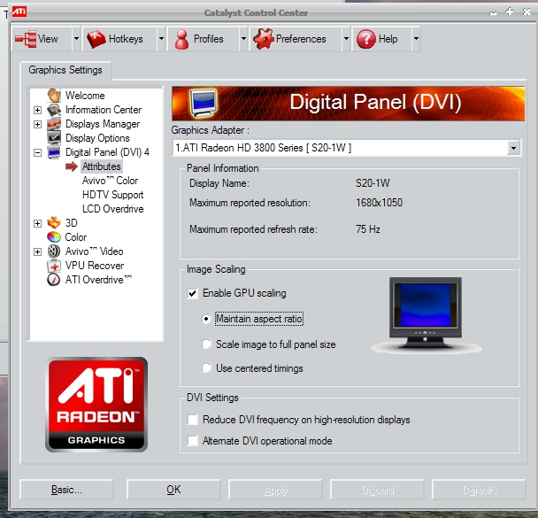Select the Displays Manager icon
Image resolution: width=538 pixels, height=518 pixels.
pos(54,124)
